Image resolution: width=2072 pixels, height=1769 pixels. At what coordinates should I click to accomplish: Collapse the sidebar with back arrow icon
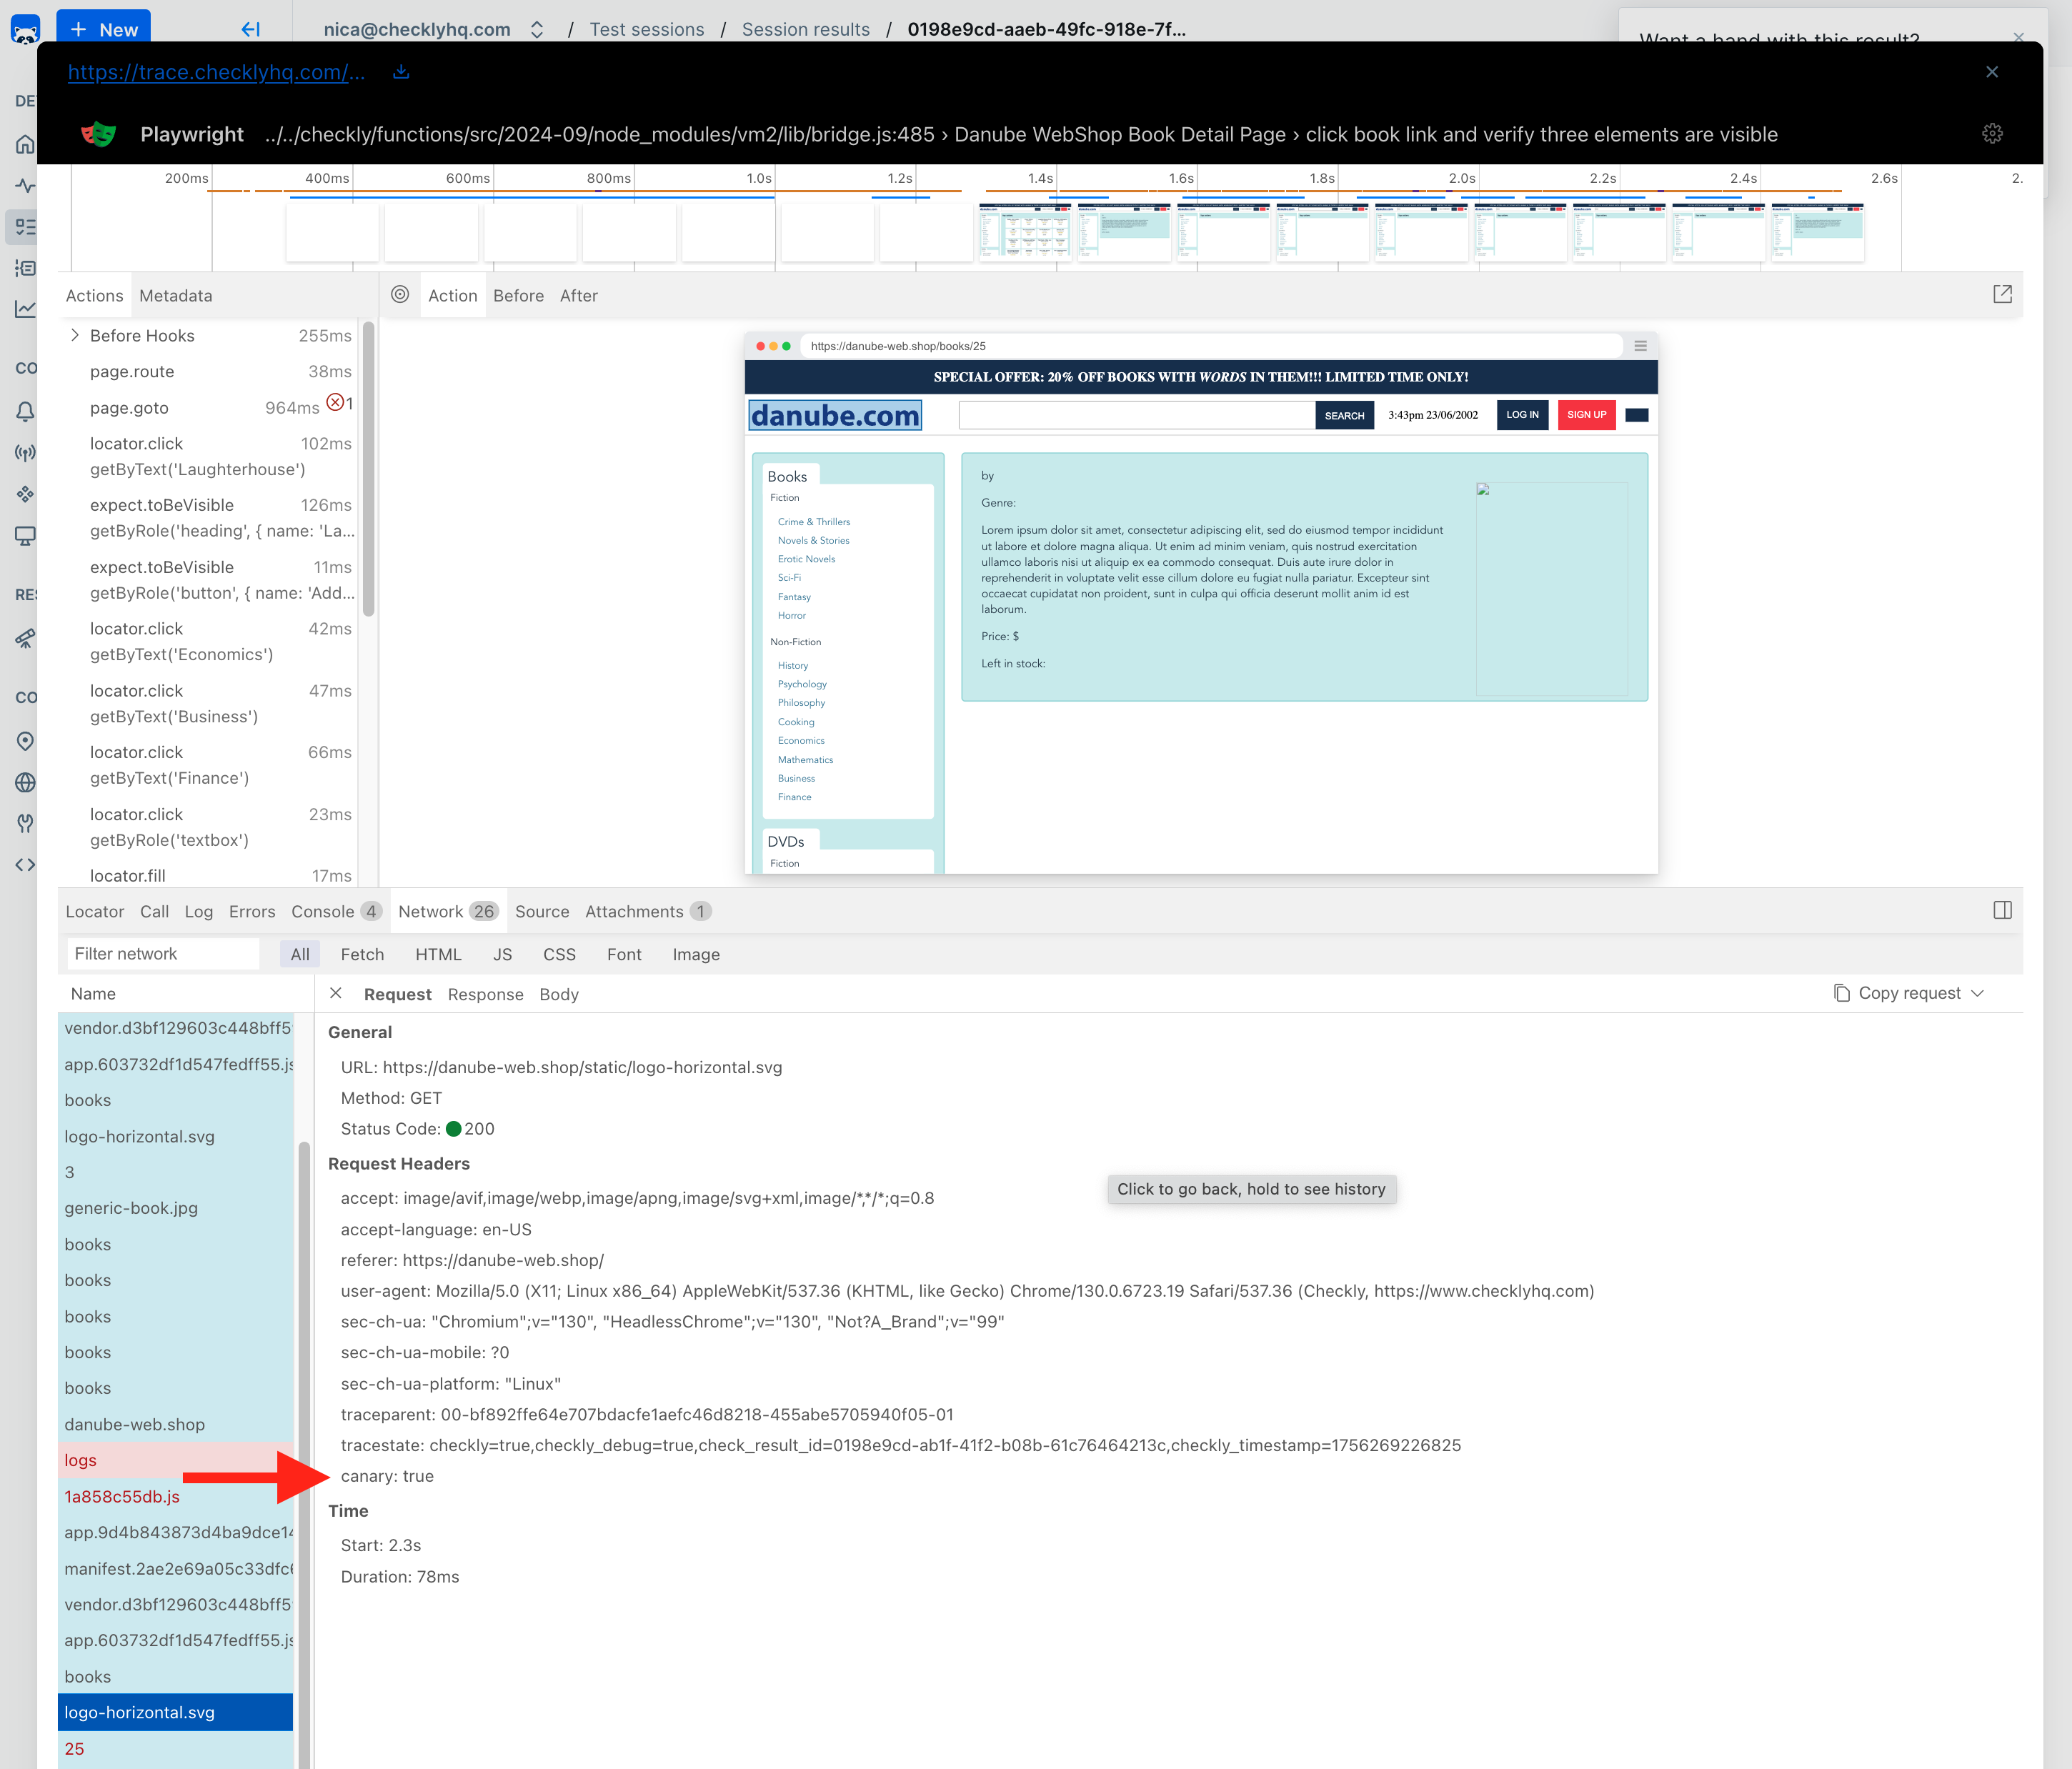pyautogui.click(x=250, y=29)
